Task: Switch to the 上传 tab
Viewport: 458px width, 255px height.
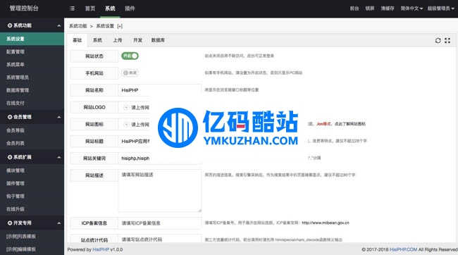Action: click(118, 40)
